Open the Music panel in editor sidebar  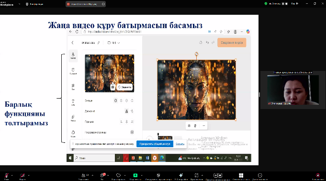(73, 134)
